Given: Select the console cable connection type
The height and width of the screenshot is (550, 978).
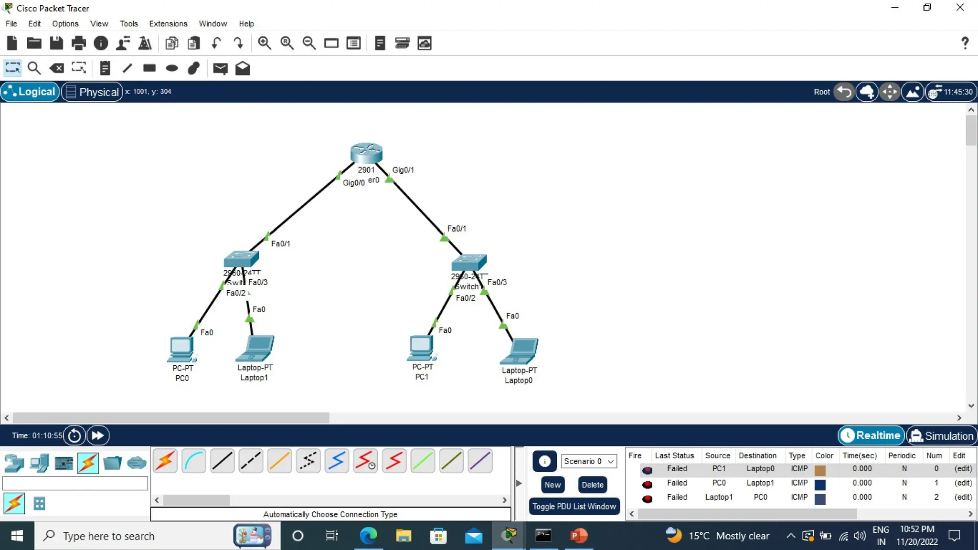Looking at the screenshot, I should [x=193, y=461].
